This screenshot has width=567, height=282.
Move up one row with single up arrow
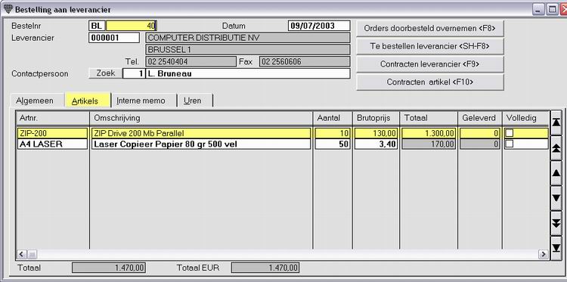(556, 173)
